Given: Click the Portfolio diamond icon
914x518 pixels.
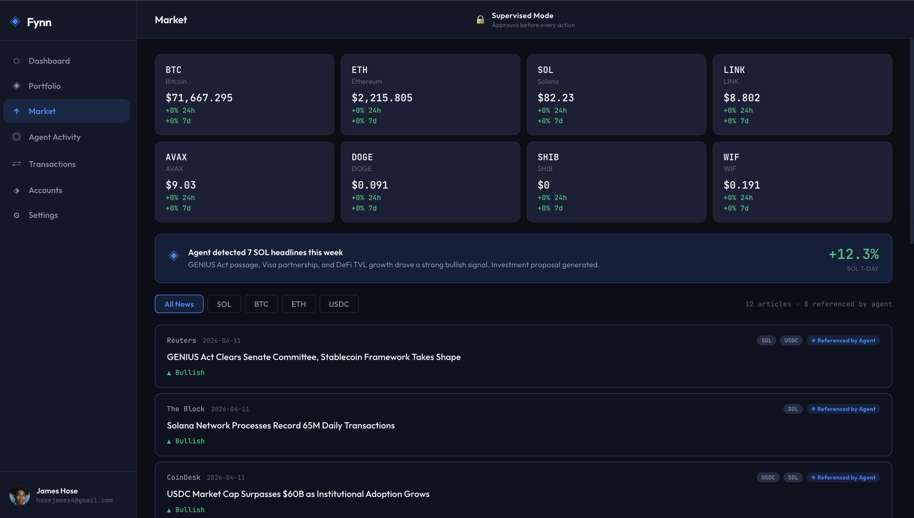Looking at the screenshot, I should (16, 86).
